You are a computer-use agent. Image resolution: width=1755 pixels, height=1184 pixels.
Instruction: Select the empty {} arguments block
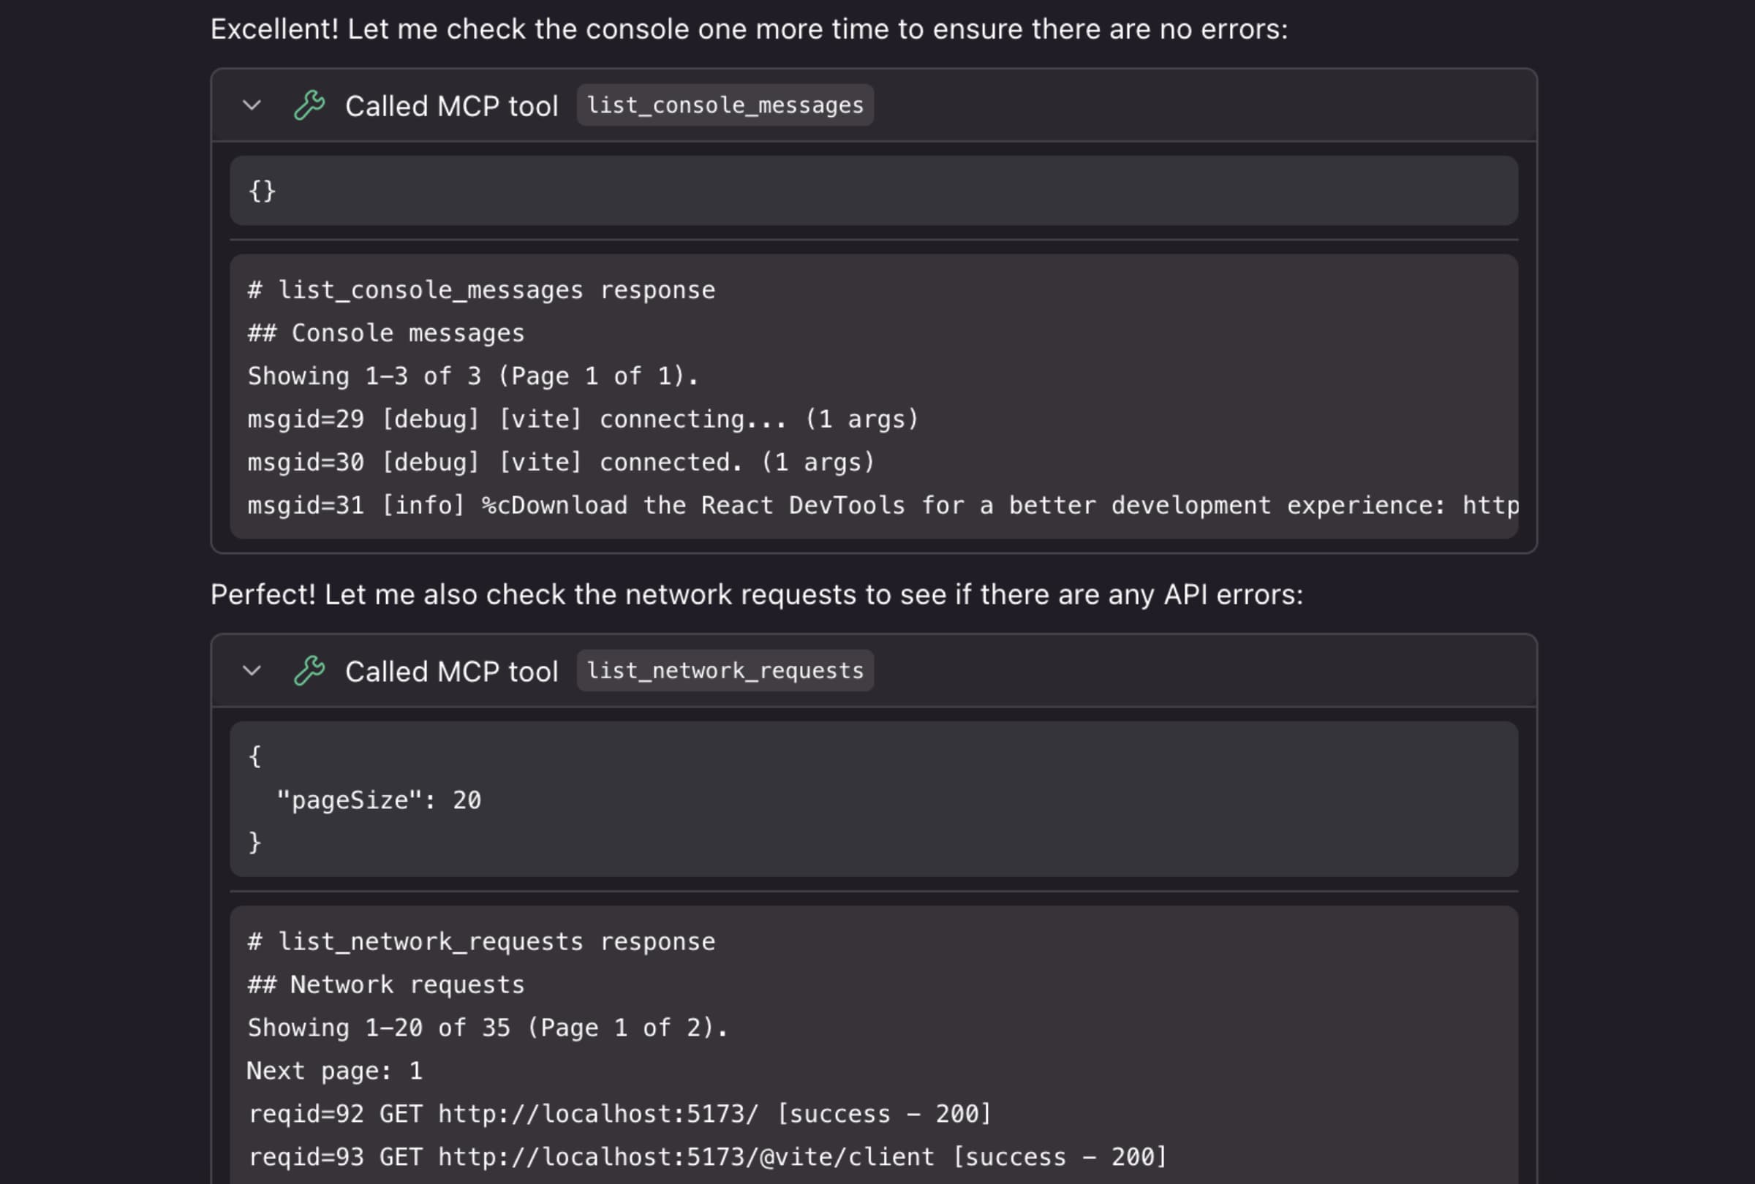tap(263, 191)
